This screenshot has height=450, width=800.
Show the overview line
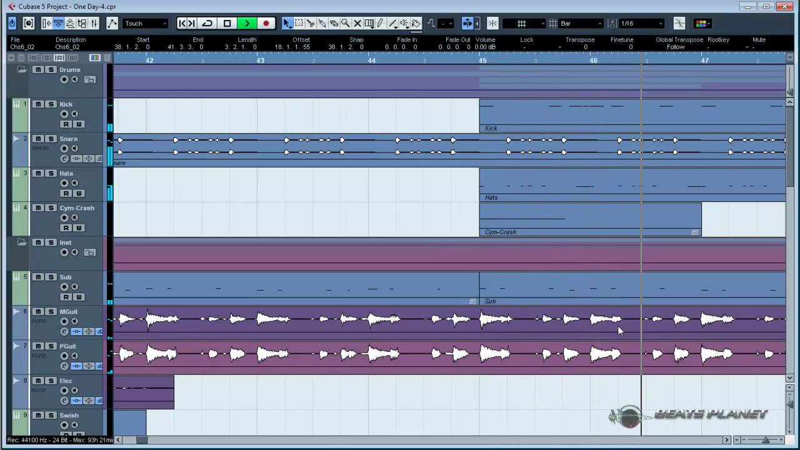coord(70,23)
